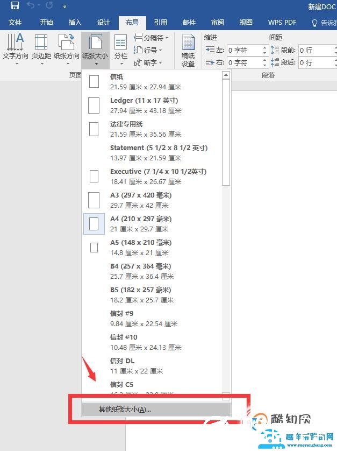This screenshot has height=451, width=337.
Task: Open the 纸张方向 orientation tool
Action: tap(66, 49)
